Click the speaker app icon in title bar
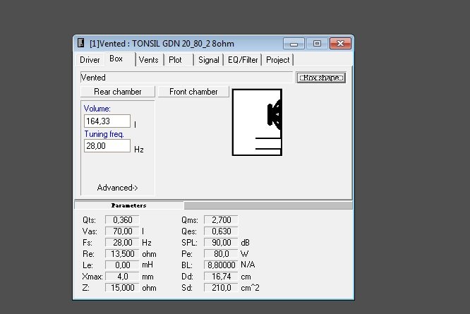This screenshot has width=470, height=314. click(80, 43)
